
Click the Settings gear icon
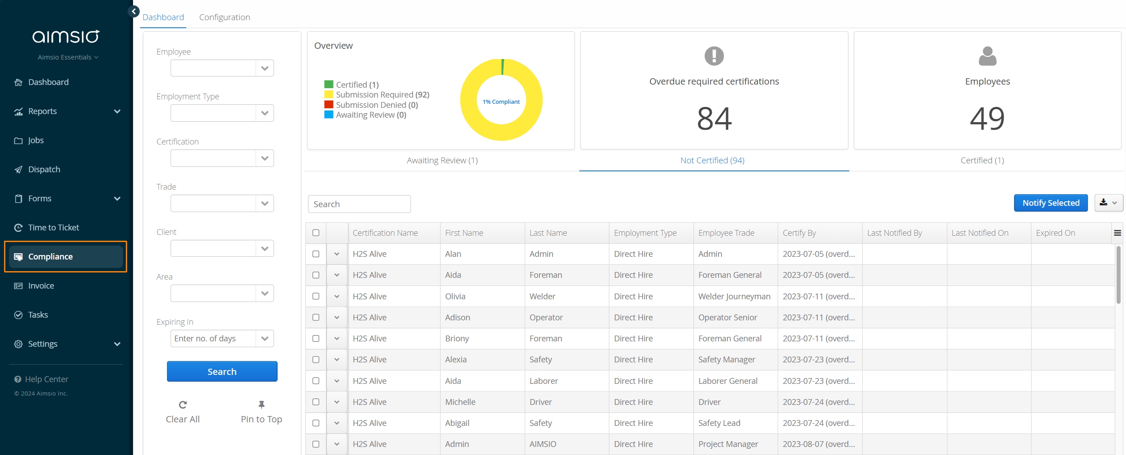pos(18,344)
